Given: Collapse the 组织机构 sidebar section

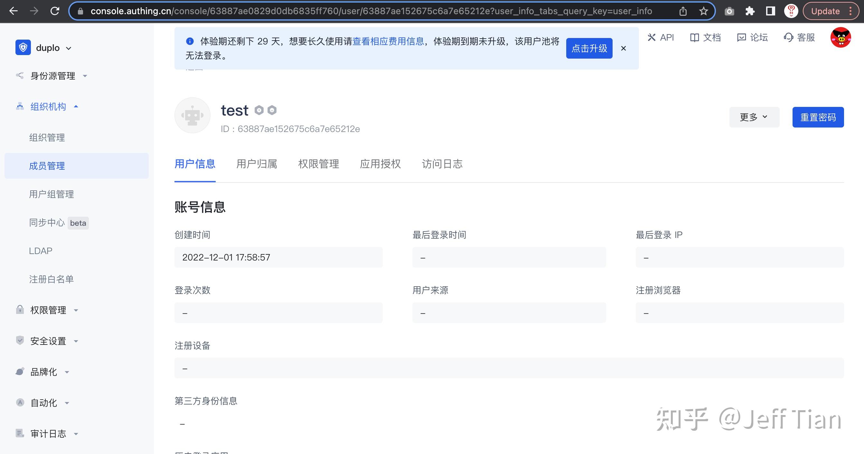Looking at the screenshot, I should click(x=76, y=106).
